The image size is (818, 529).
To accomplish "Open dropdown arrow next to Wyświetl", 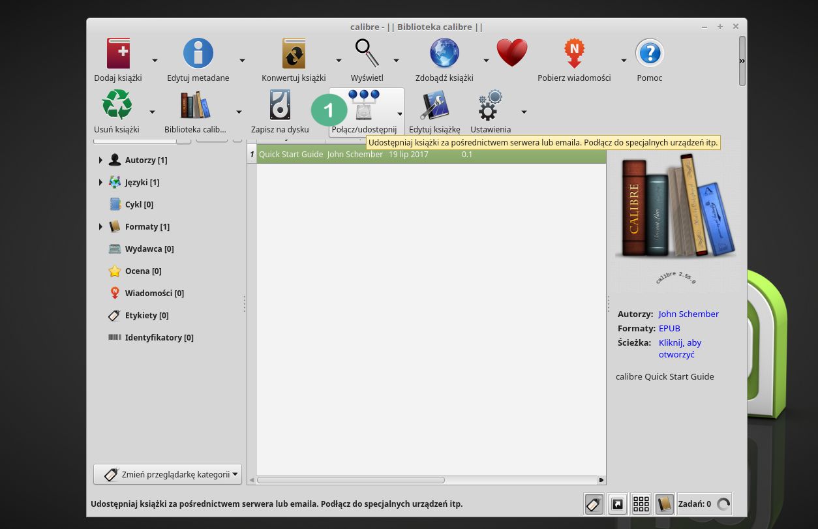I will pos(396,61).
